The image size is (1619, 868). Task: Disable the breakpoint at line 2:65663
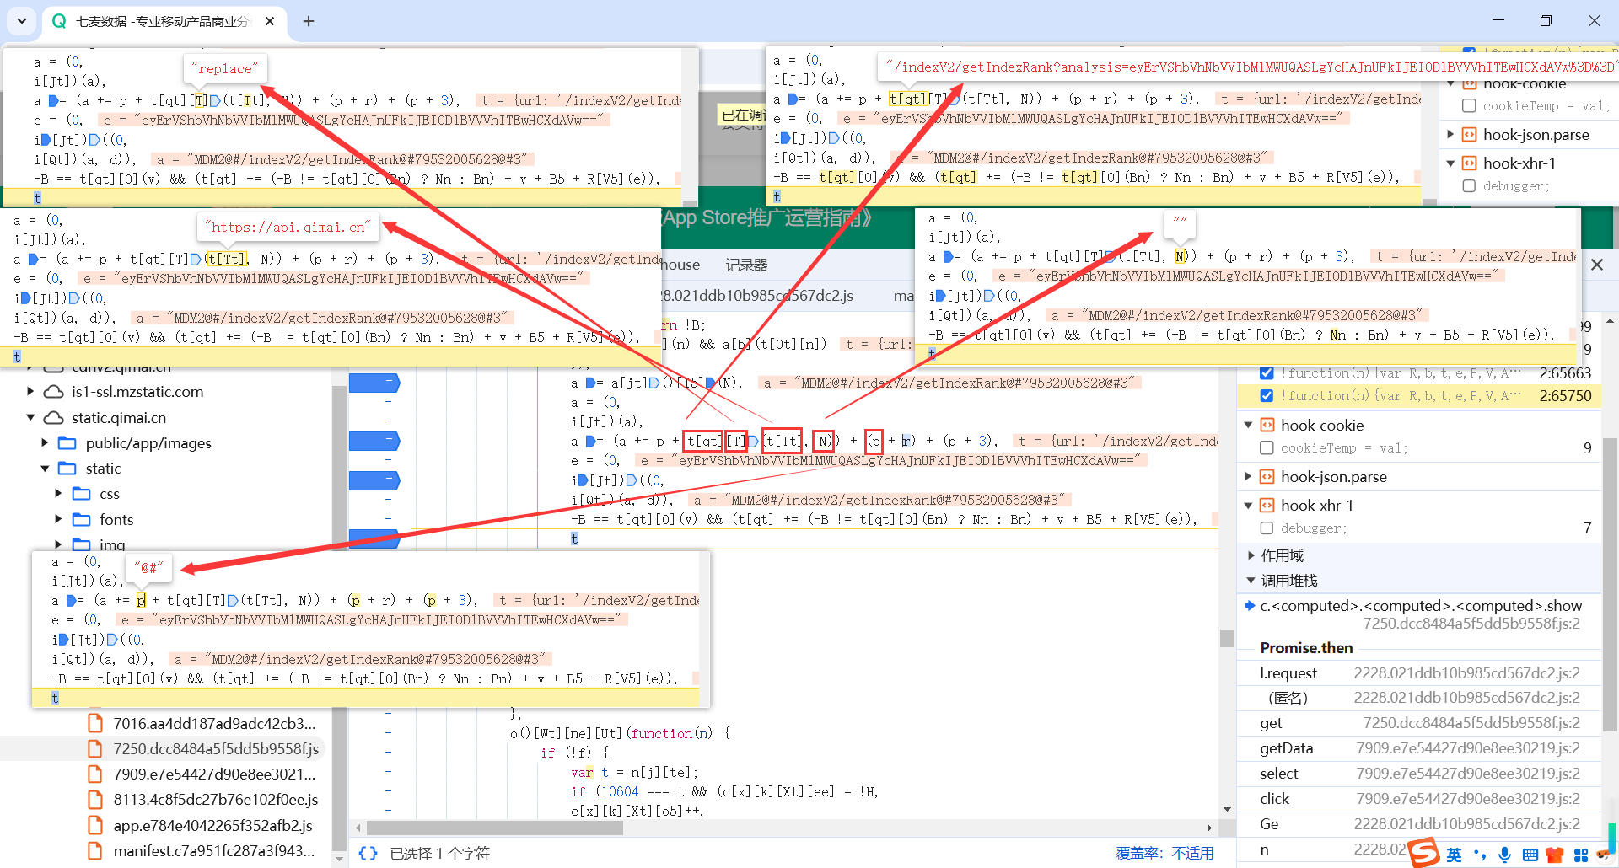point(1267,372)
